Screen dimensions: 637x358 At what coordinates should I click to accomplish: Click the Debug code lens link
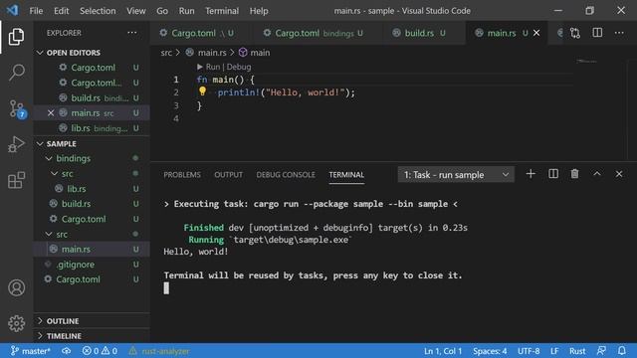tap(239, 67)
